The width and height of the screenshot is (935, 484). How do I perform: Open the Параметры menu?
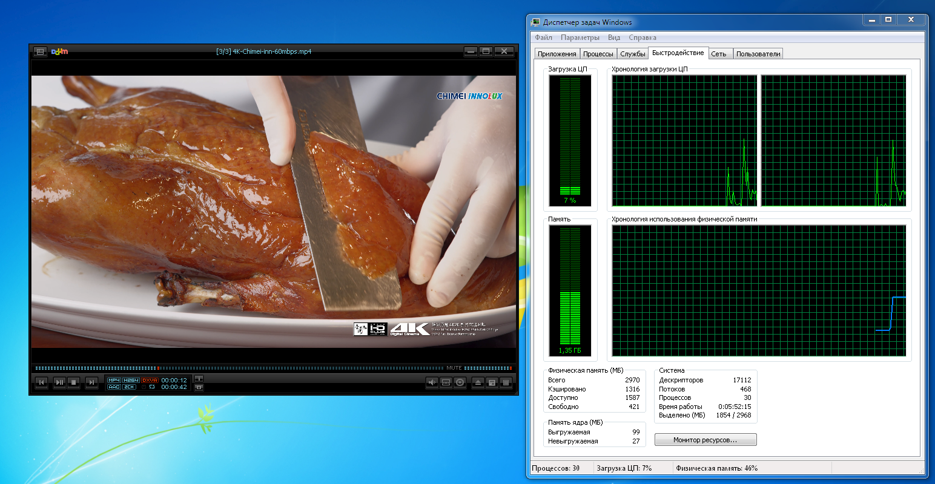[x=580, y=38]
